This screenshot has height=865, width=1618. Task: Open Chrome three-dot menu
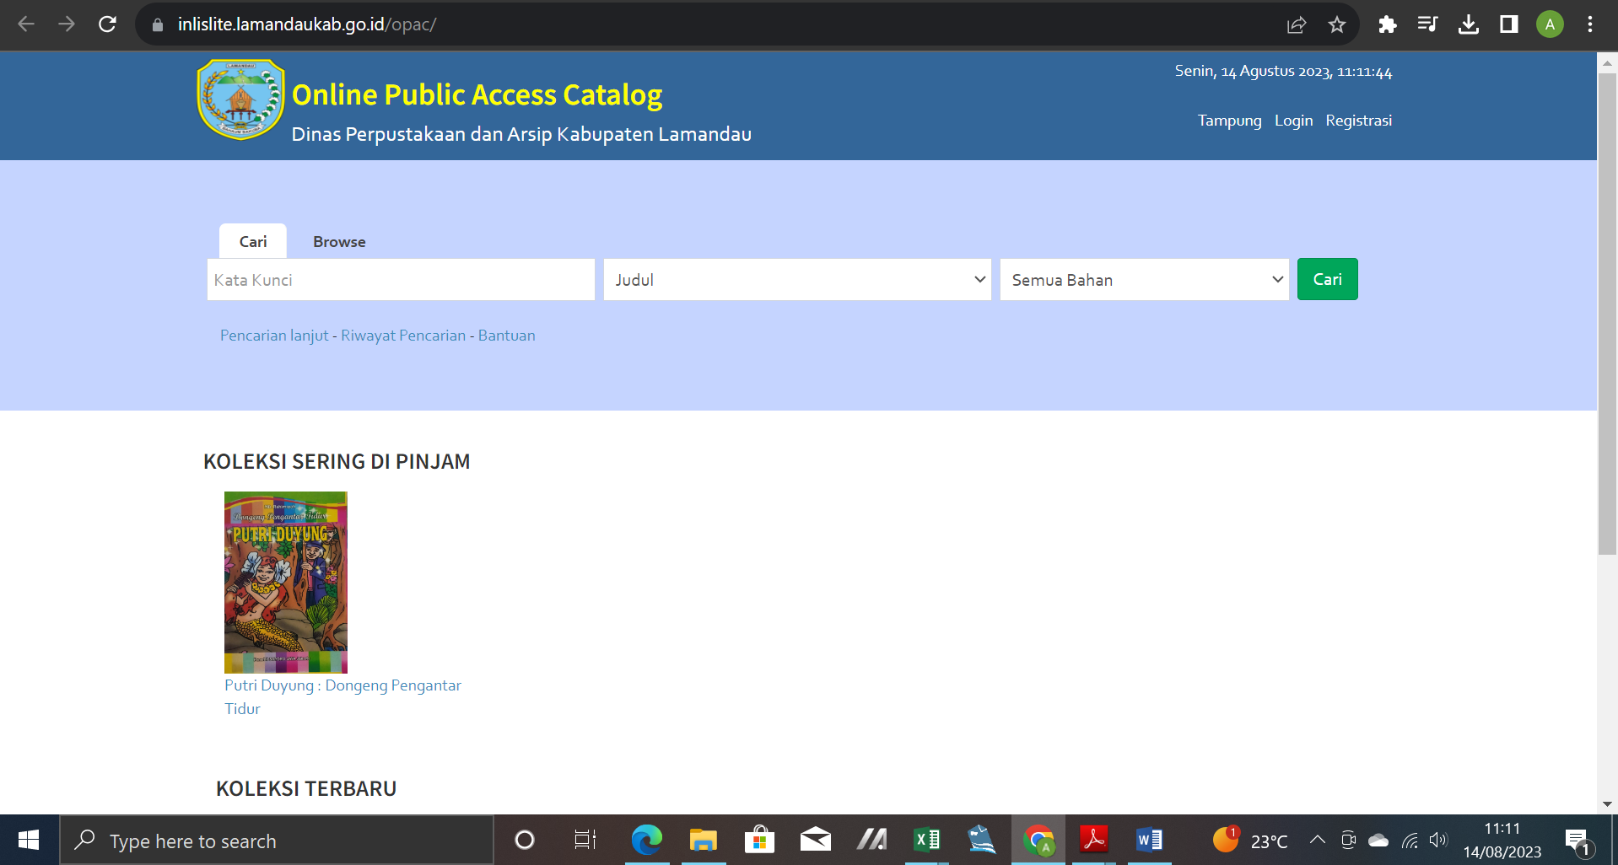coord(1590,24)
